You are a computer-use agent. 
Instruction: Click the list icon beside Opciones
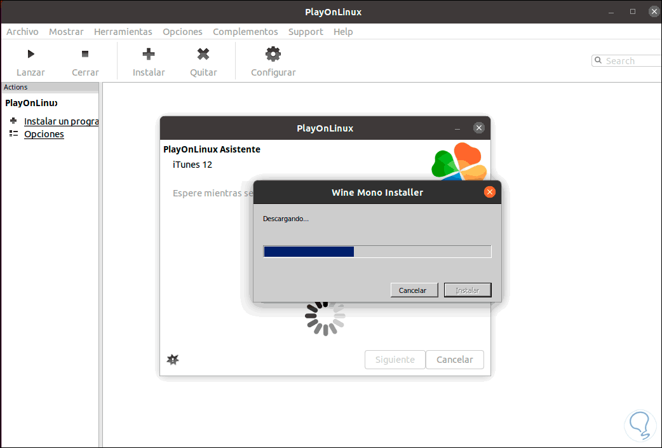tap(13, 134)
